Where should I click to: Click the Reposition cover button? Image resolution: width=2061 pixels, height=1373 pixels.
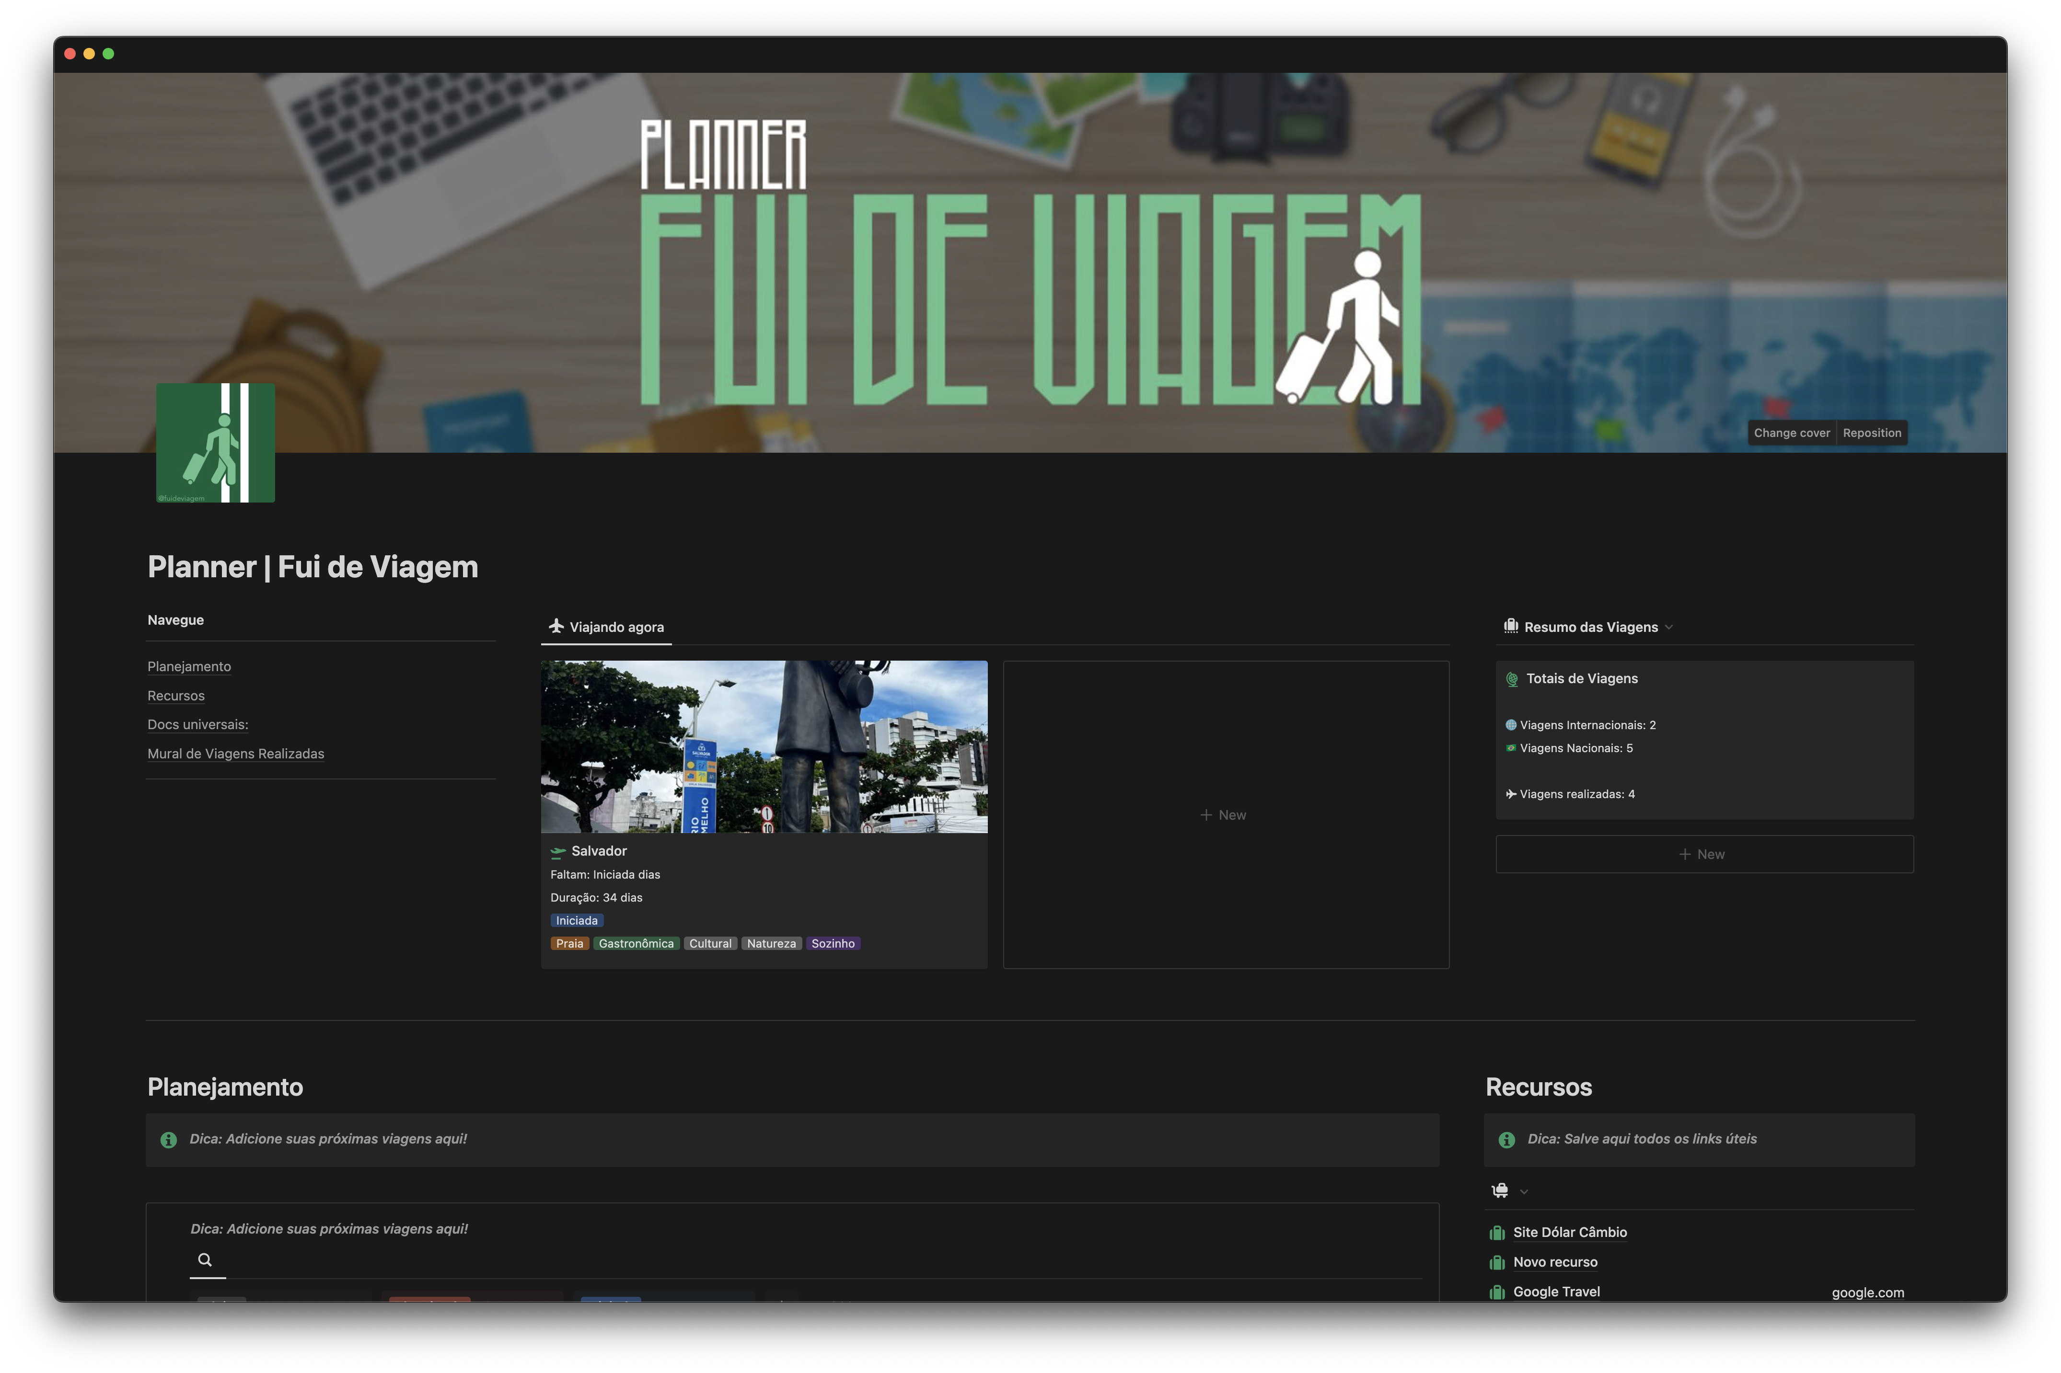coord(1872,433)
